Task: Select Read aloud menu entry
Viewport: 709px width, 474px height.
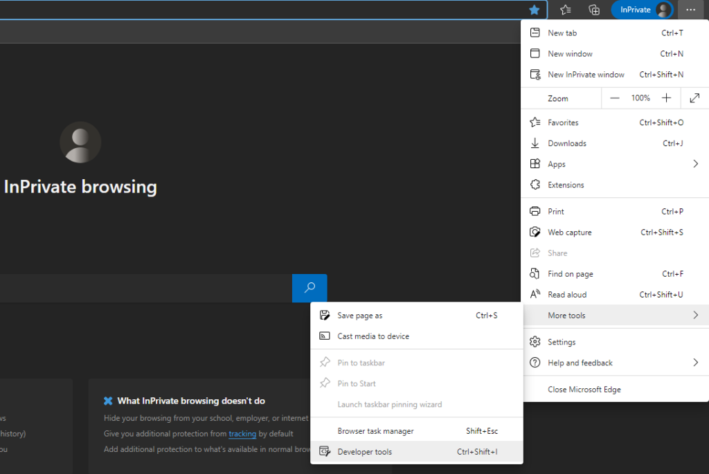Action: click(616, 294)
